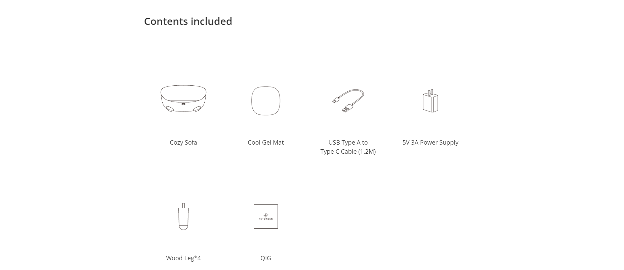The height and width of the screenshot is (270, 624).
Task: Click the Wood Leg*4 caption
Action: (x=183, y=258)
